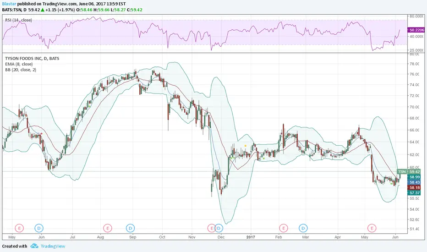The height and width of the screenshot is (252, 427).
Task: Click the earnings E marker near May 2016
Action: (19, 228)
